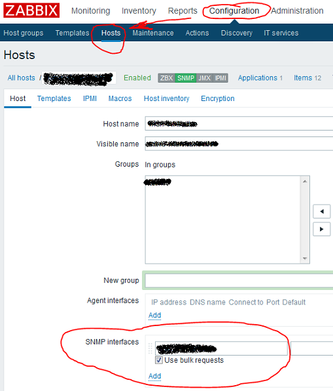Click the left arrow button to add group
The image size is (333, 391).
coord(322,211)
